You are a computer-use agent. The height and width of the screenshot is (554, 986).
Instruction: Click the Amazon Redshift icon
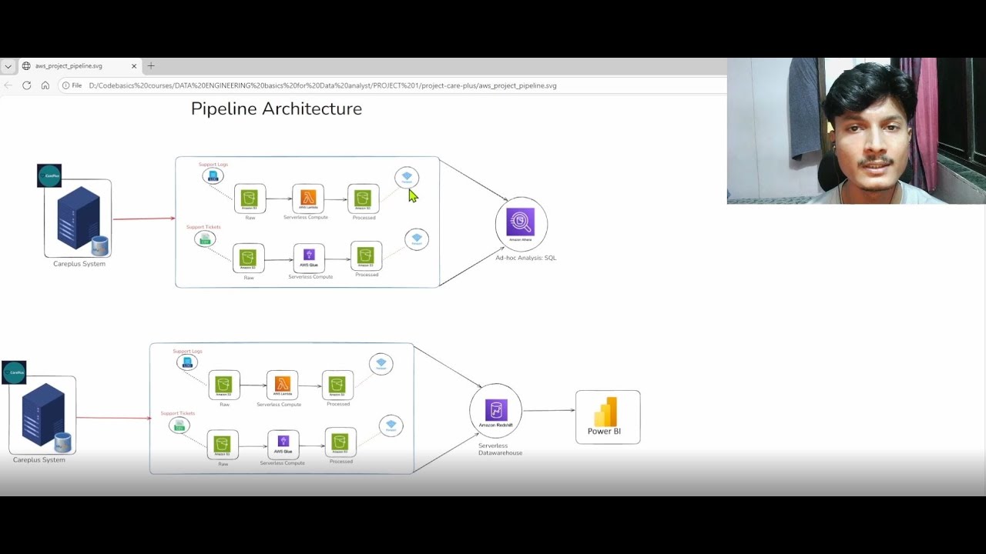tap(496, 410)
